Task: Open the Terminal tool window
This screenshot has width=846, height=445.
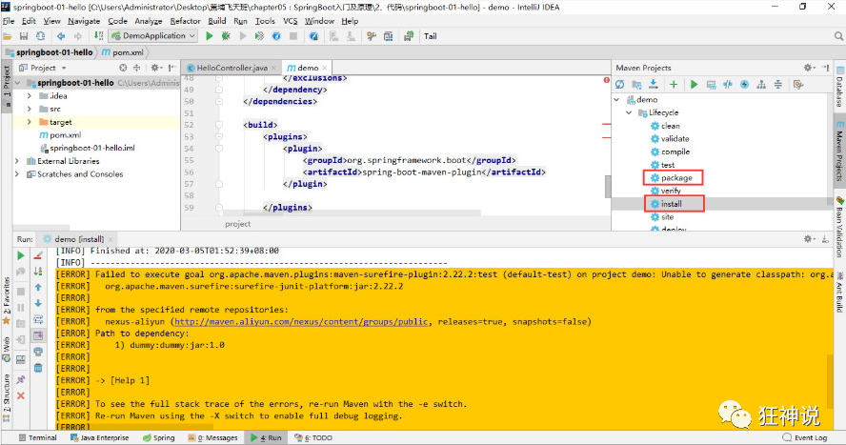Action: coord(37,438)
